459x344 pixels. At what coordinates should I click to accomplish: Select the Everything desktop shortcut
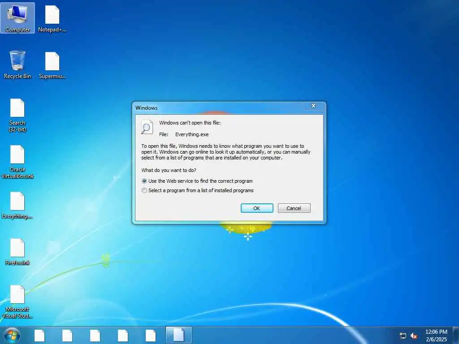pyautogui.click(x=17, y=205)
